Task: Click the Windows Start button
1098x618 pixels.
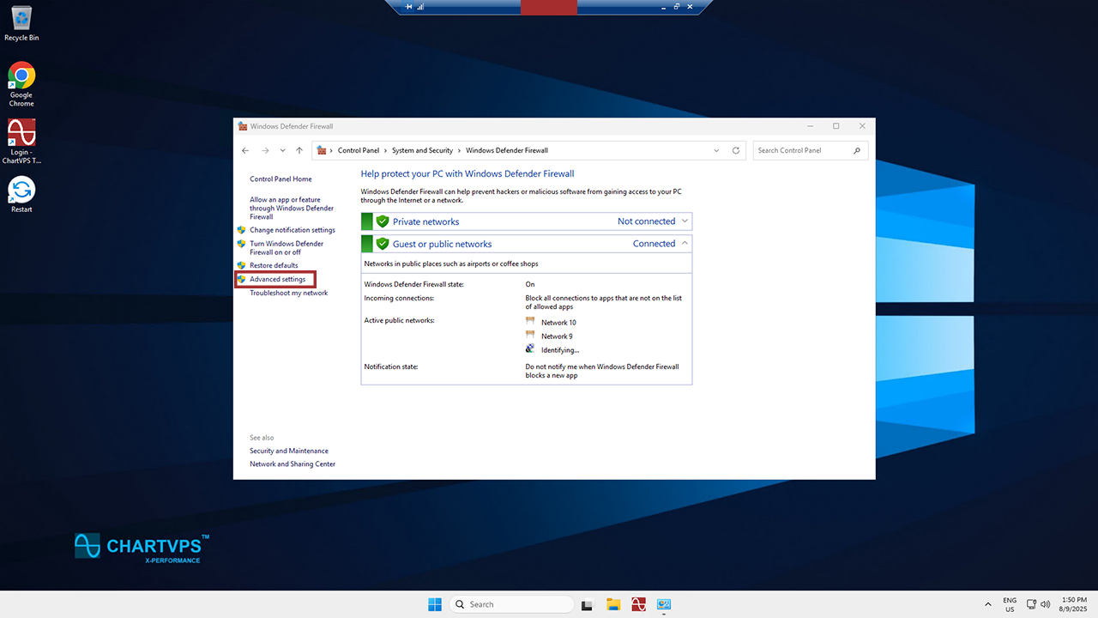Action: click(435, 604)
